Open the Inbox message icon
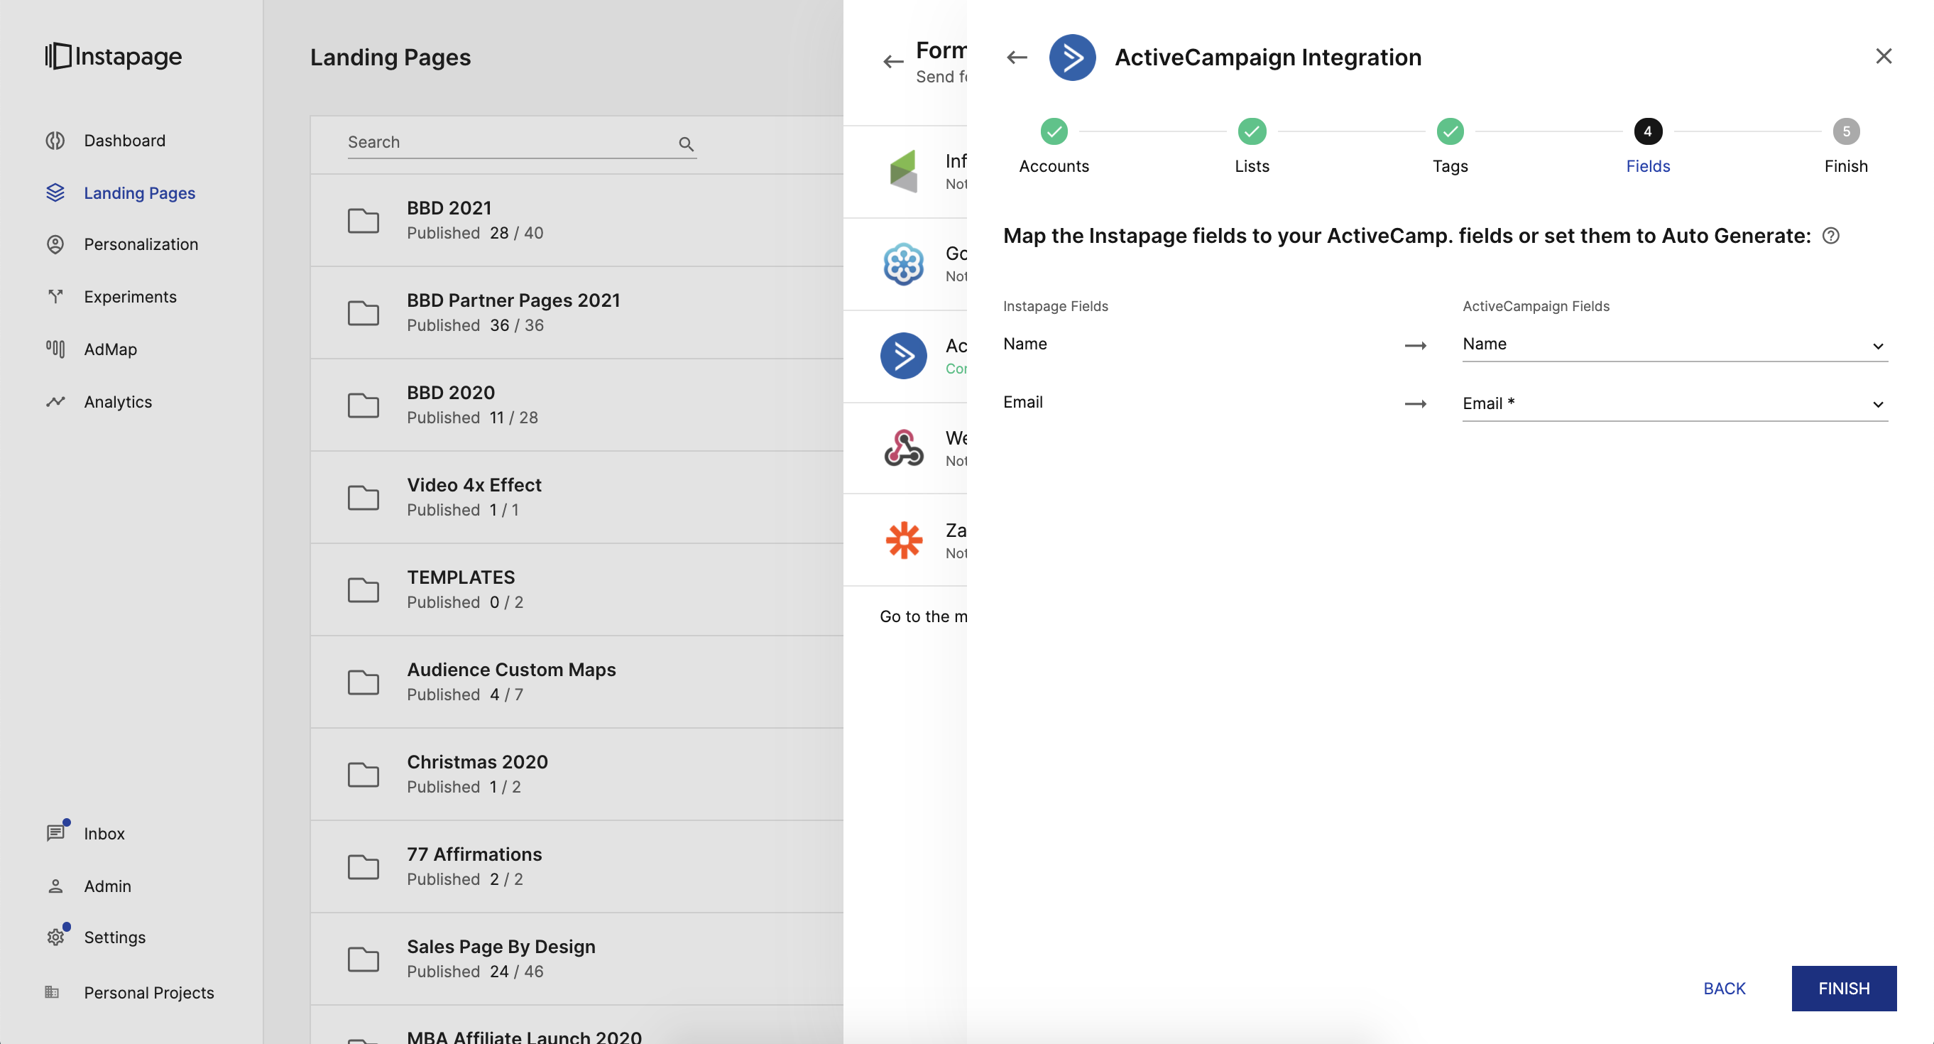The image size is (1934, 1044). click(56, 832)
